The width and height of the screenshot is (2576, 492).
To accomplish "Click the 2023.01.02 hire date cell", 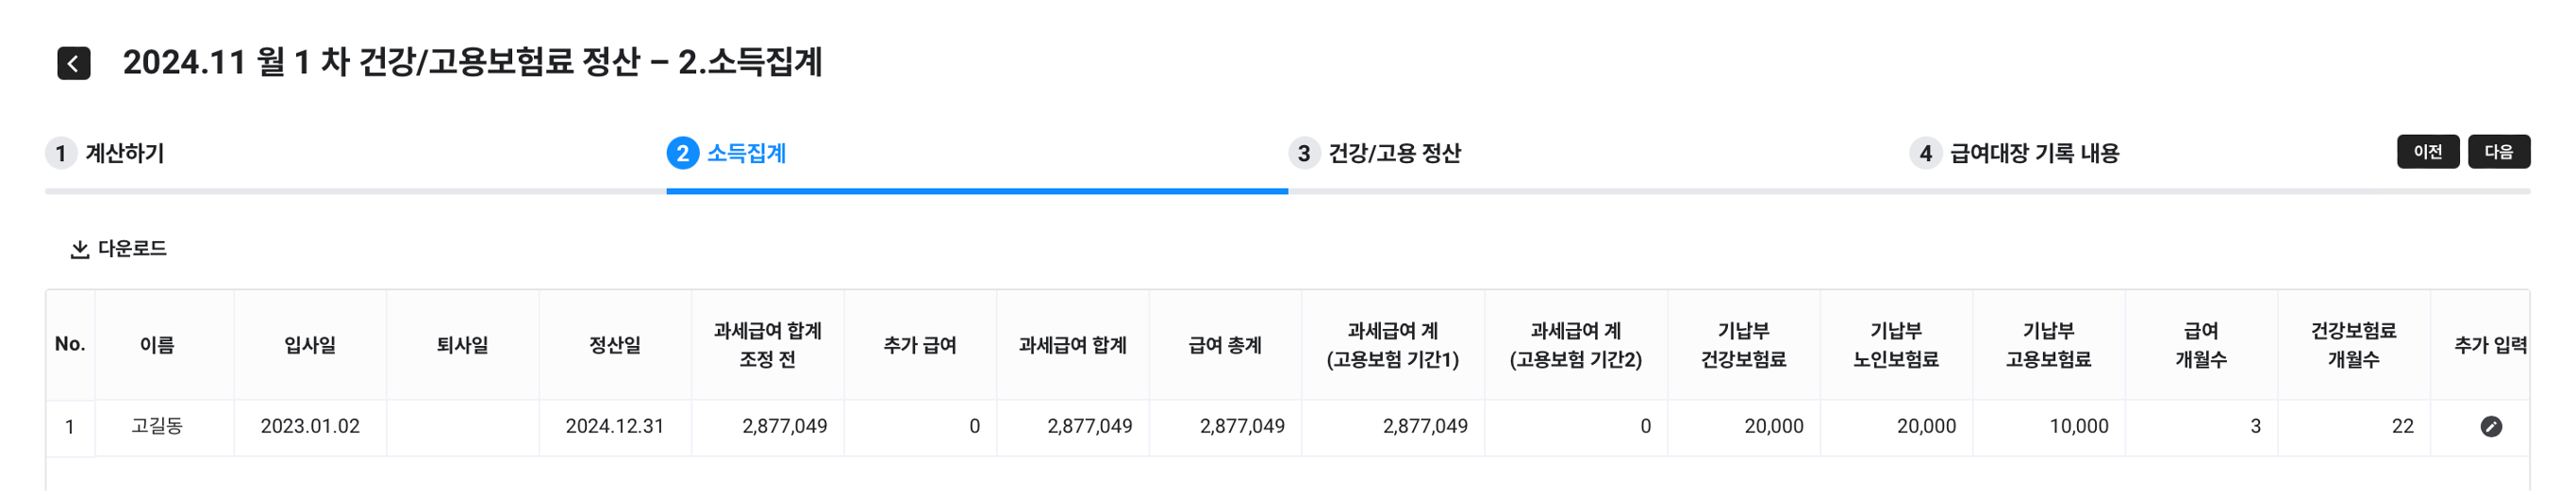I will point(310,427).
